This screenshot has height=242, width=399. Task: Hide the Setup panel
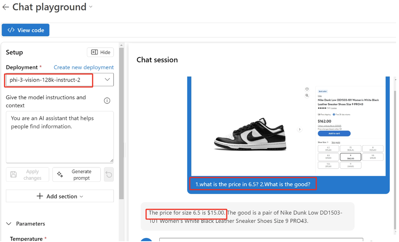click(100, 52)
